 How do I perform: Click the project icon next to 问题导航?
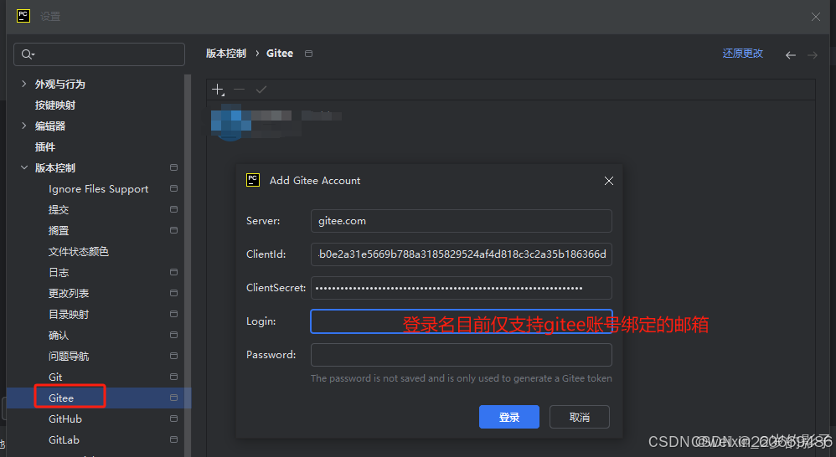(x=173, y=356)
